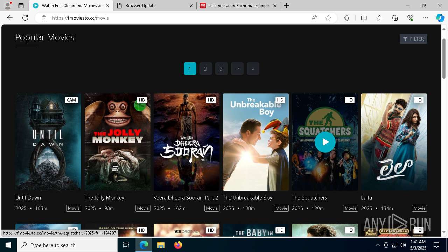This screenshot has height=252, width=448.
Task: Open the notification center
Action: coord(436,245)
